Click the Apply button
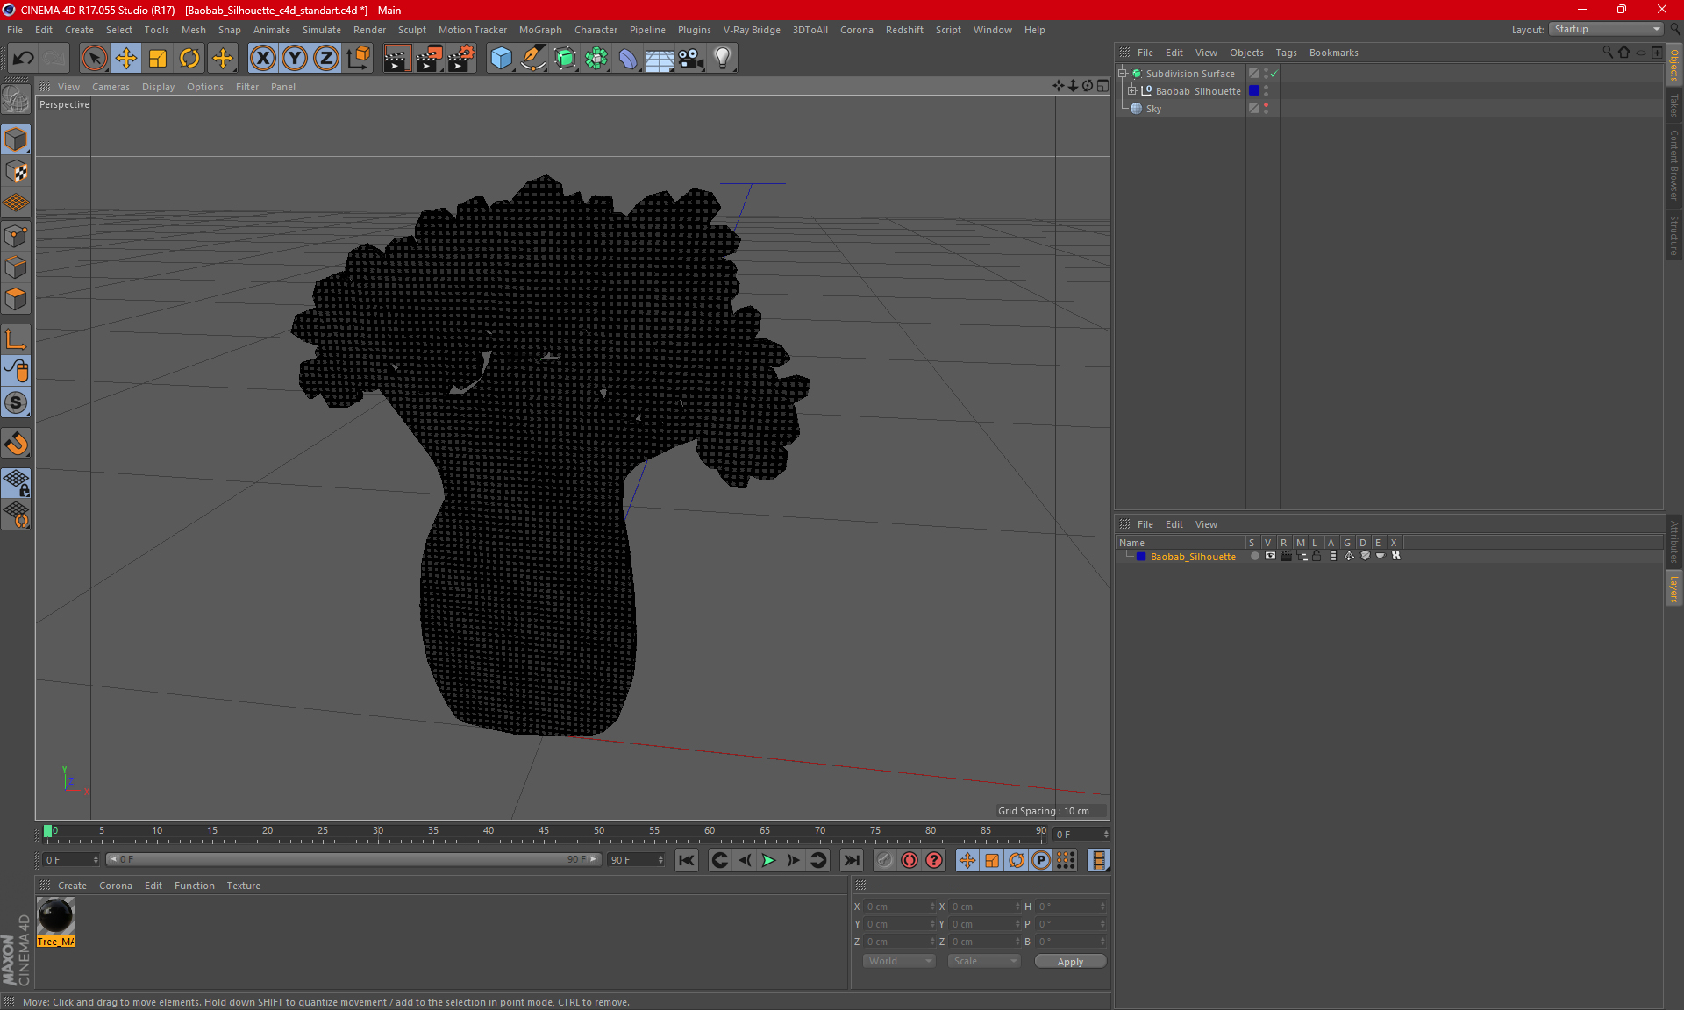1684x1010 pixels. (1070, 962)
